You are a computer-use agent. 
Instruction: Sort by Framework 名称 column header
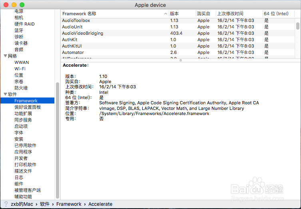pos(115,14)
